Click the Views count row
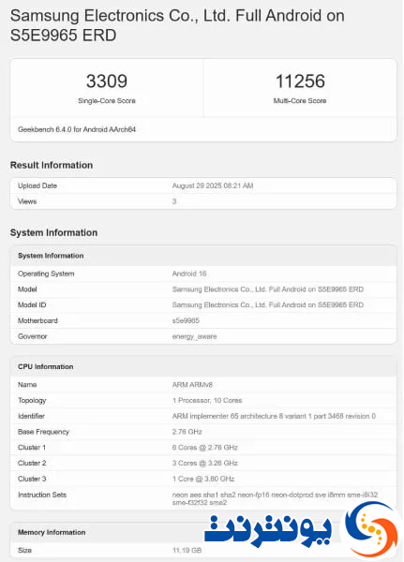This screenshot has height=562, width=404. 203,201
